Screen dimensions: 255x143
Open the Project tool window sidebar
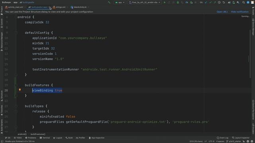coord(2,11)
